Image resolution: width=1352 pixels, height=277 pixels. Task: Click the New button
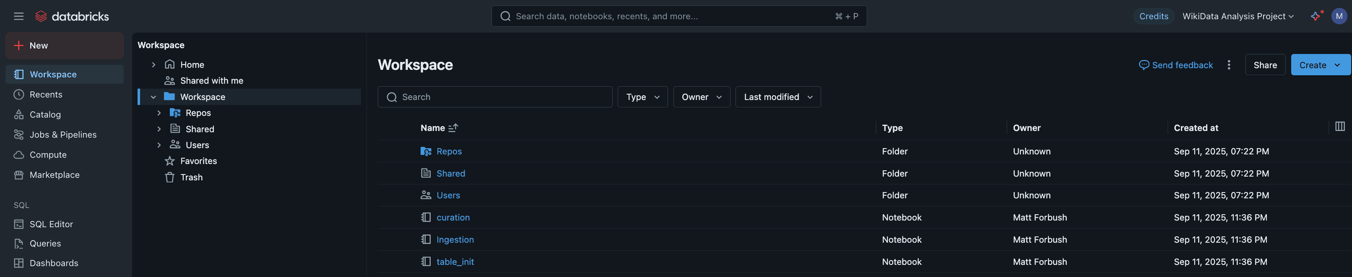(x=65, y=46)
